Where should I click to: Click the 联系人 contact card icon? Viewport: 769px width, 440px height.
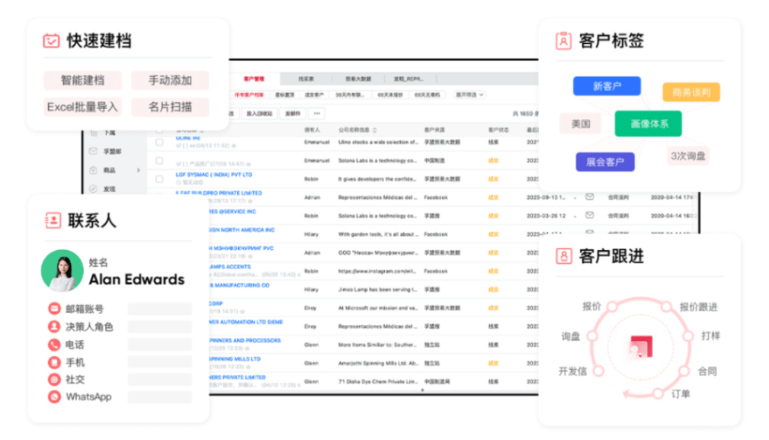click(53, 220)
